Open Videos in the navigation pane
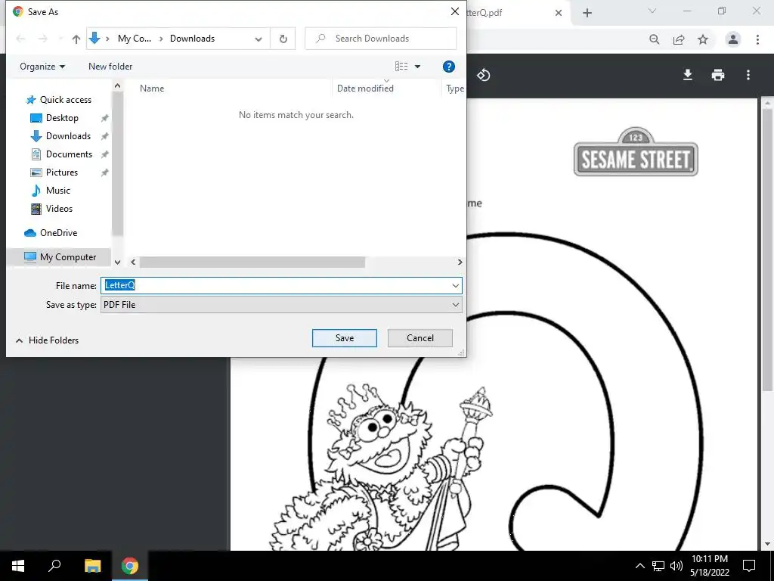This screenshot has width=774, height=581. [x=59, y=209]
